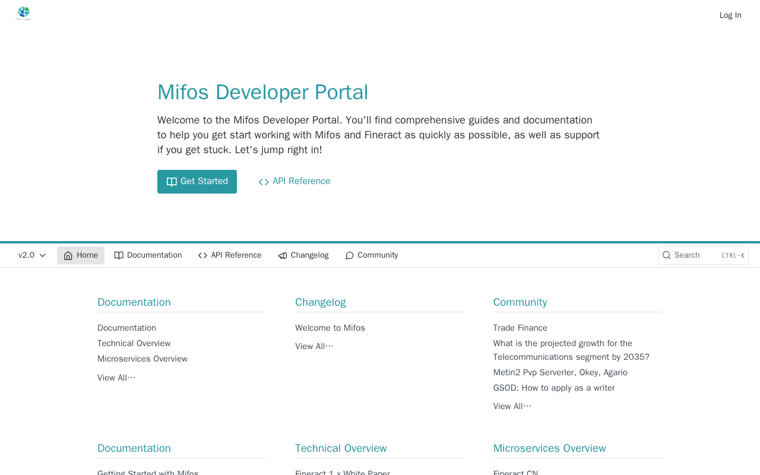Click the Get Started button

point(197,182)
